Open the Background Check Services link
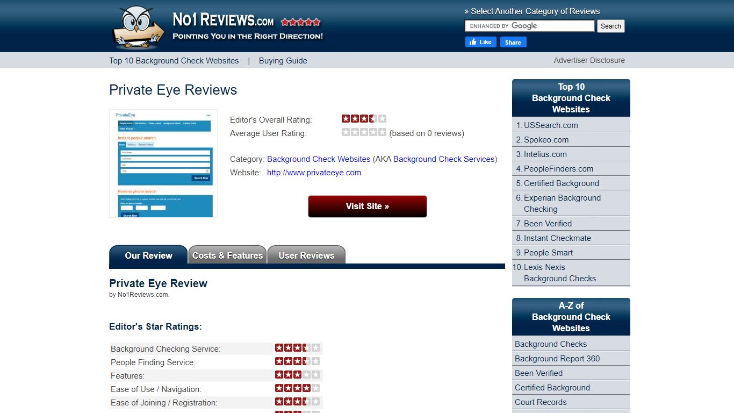734x413 pixels. click(x=444, y=159)
